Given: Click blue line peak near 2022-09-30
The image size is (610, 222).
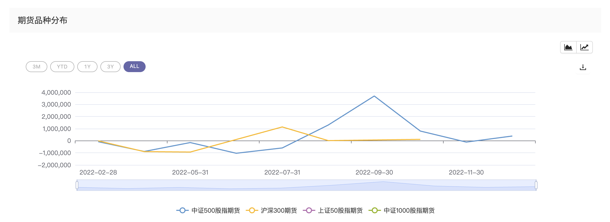Looking at the screenshot, I should 374,96.
